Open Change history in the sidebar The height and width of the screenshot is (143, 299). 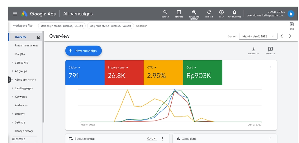pyautogui.click(x=24, y=131)
